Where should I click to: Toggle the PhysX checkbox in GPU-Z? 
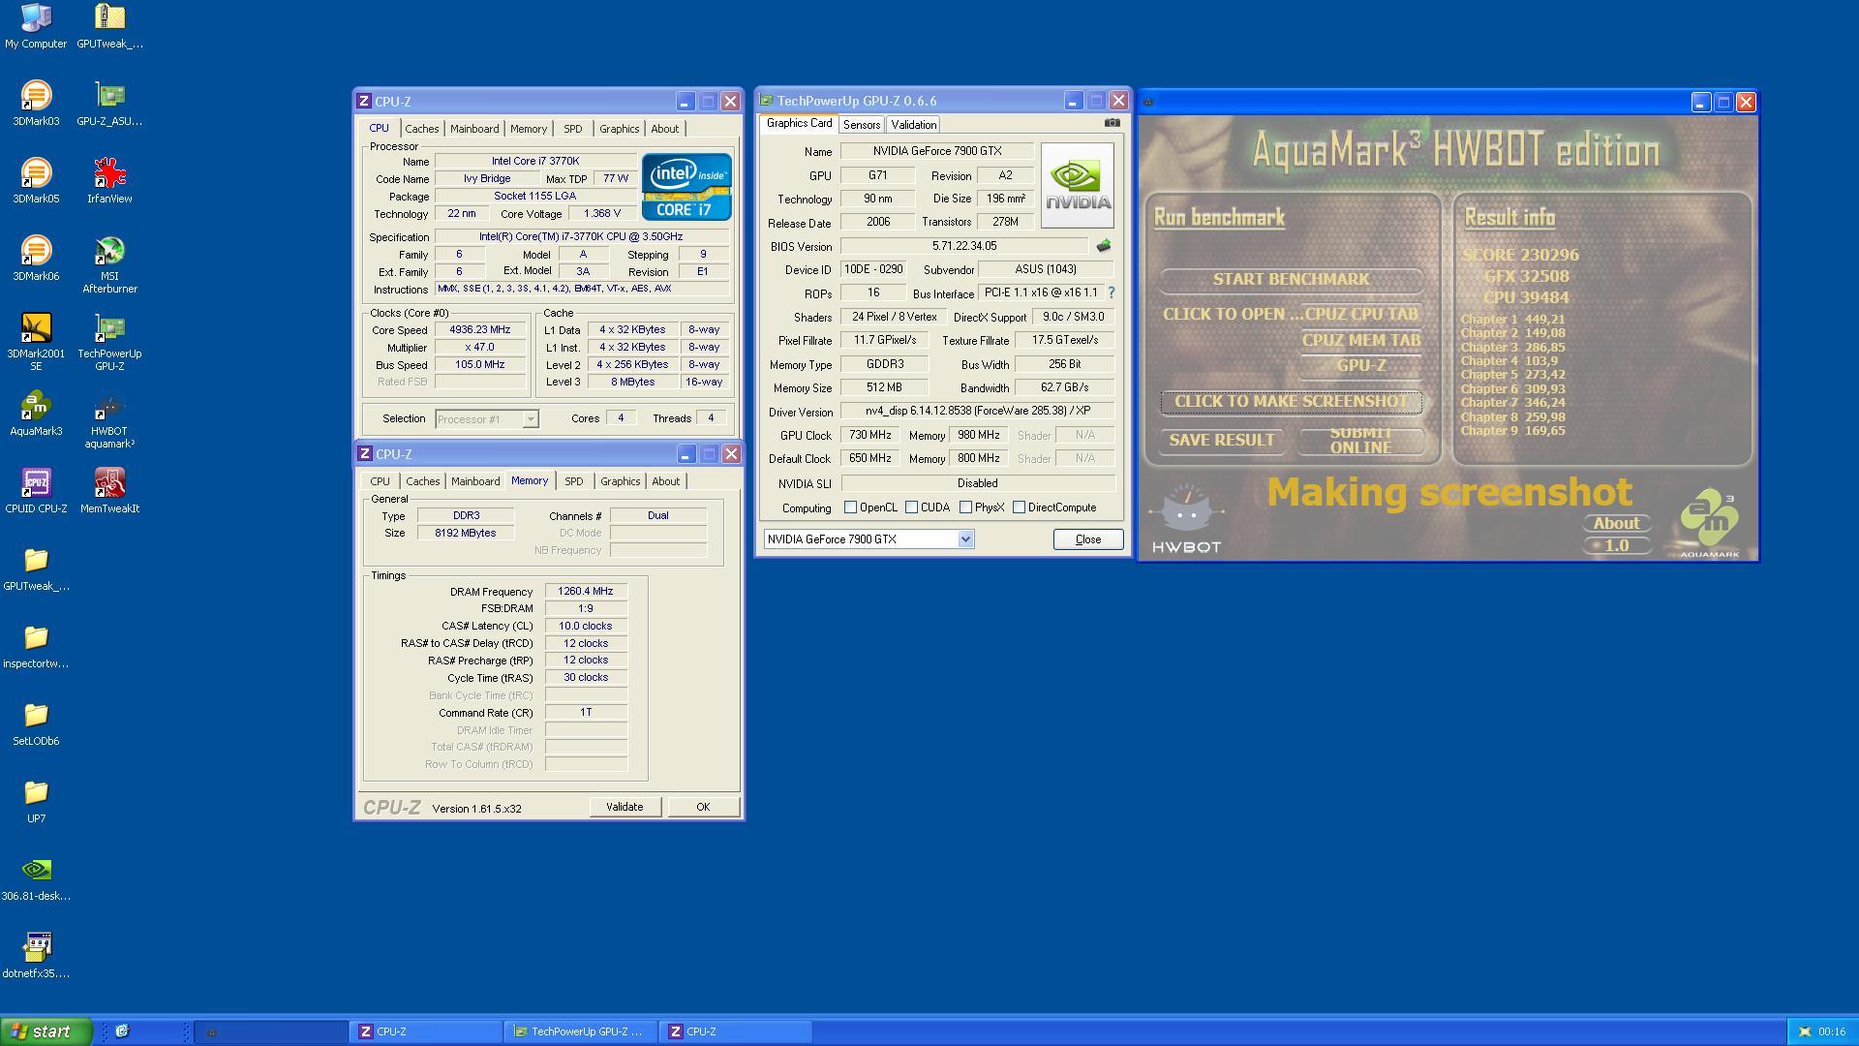965,508
